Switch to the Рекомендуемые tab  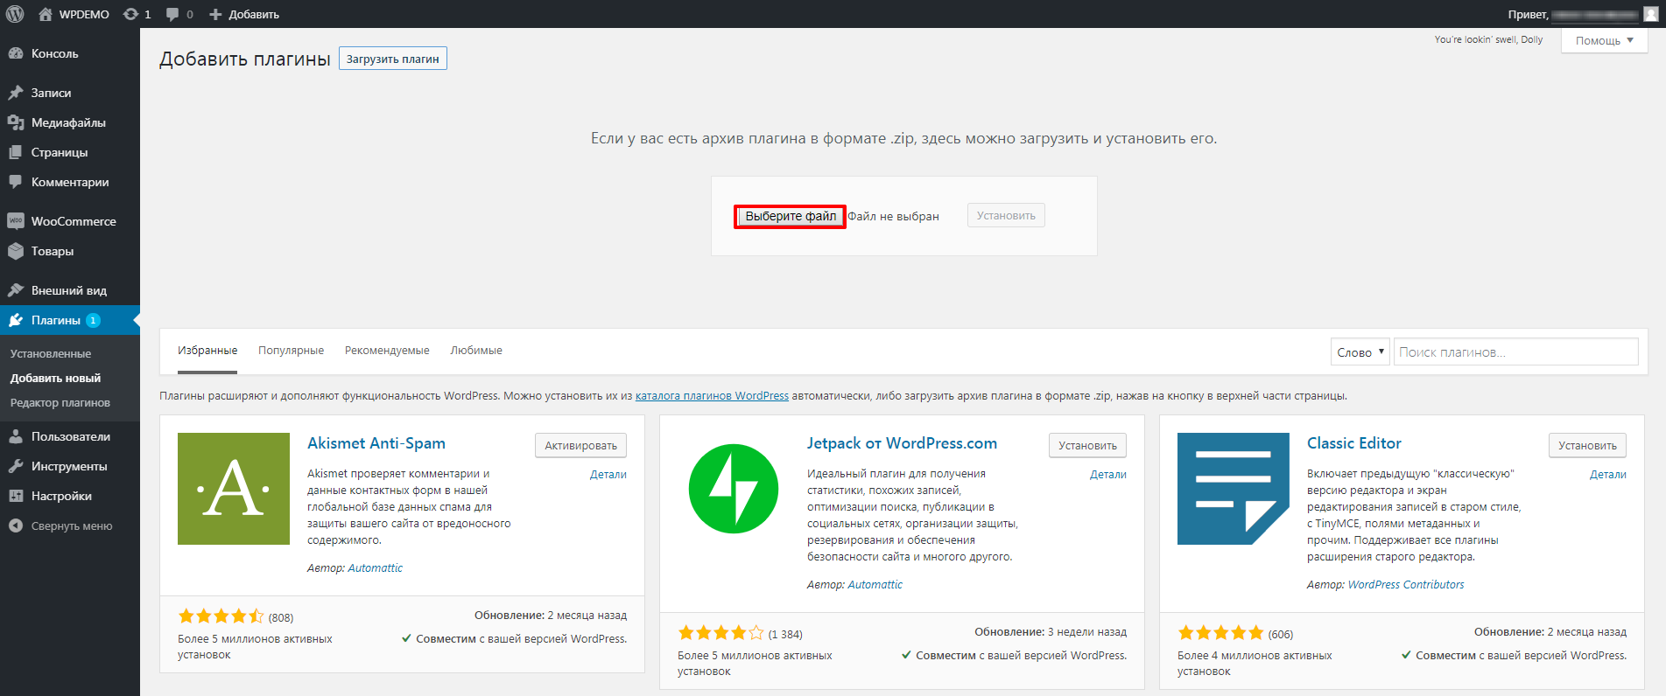pyautogui.click(x=387, y=351)
